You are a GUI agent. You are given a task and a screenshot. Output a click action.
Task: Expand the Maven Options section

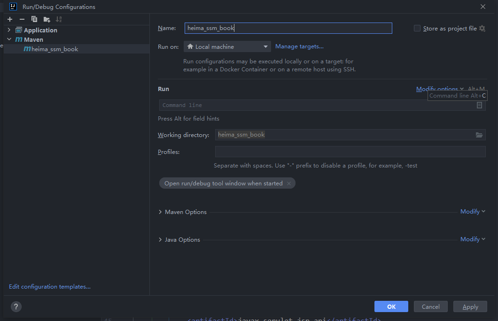coord(161,212)
